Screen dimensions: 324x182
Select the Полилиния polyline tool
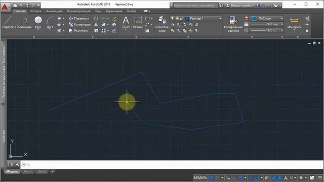point(23,23)
